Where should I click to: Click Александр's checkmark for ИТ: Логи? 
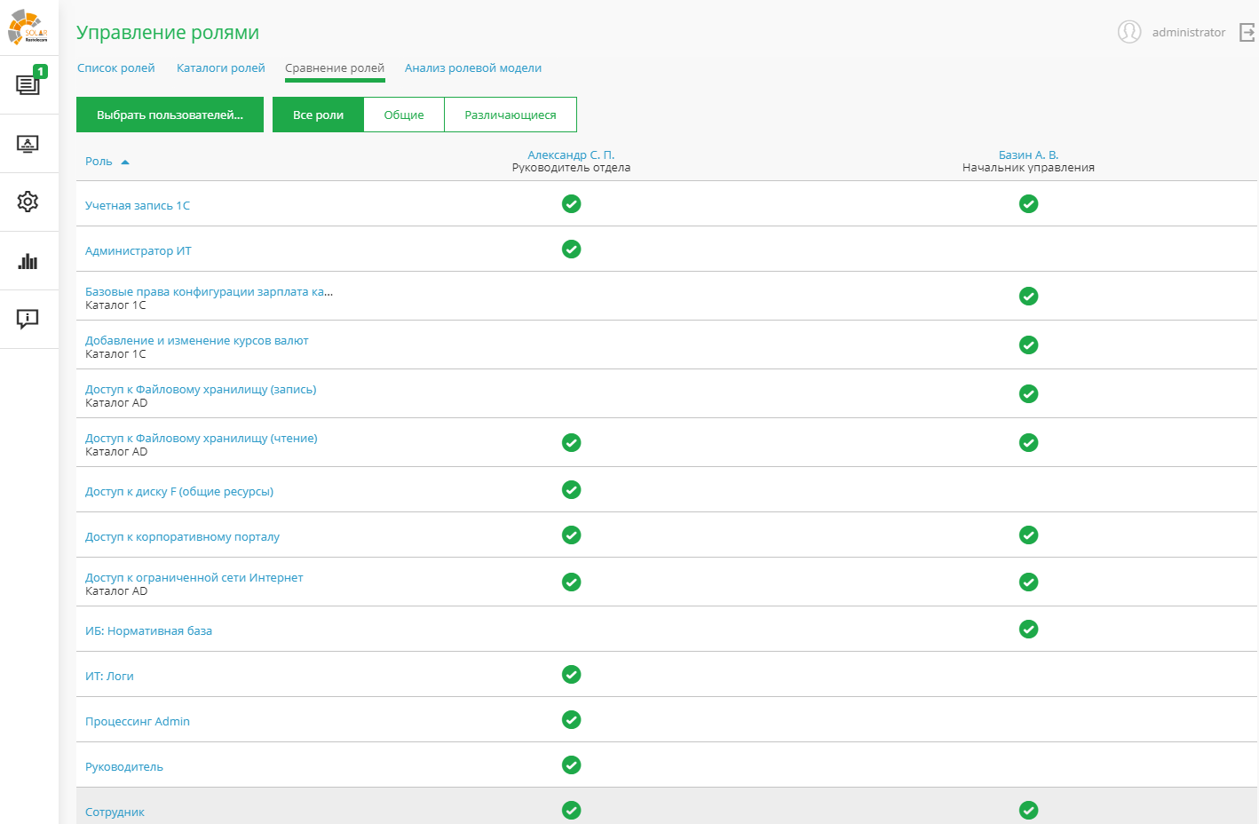(x=572, y=675)
